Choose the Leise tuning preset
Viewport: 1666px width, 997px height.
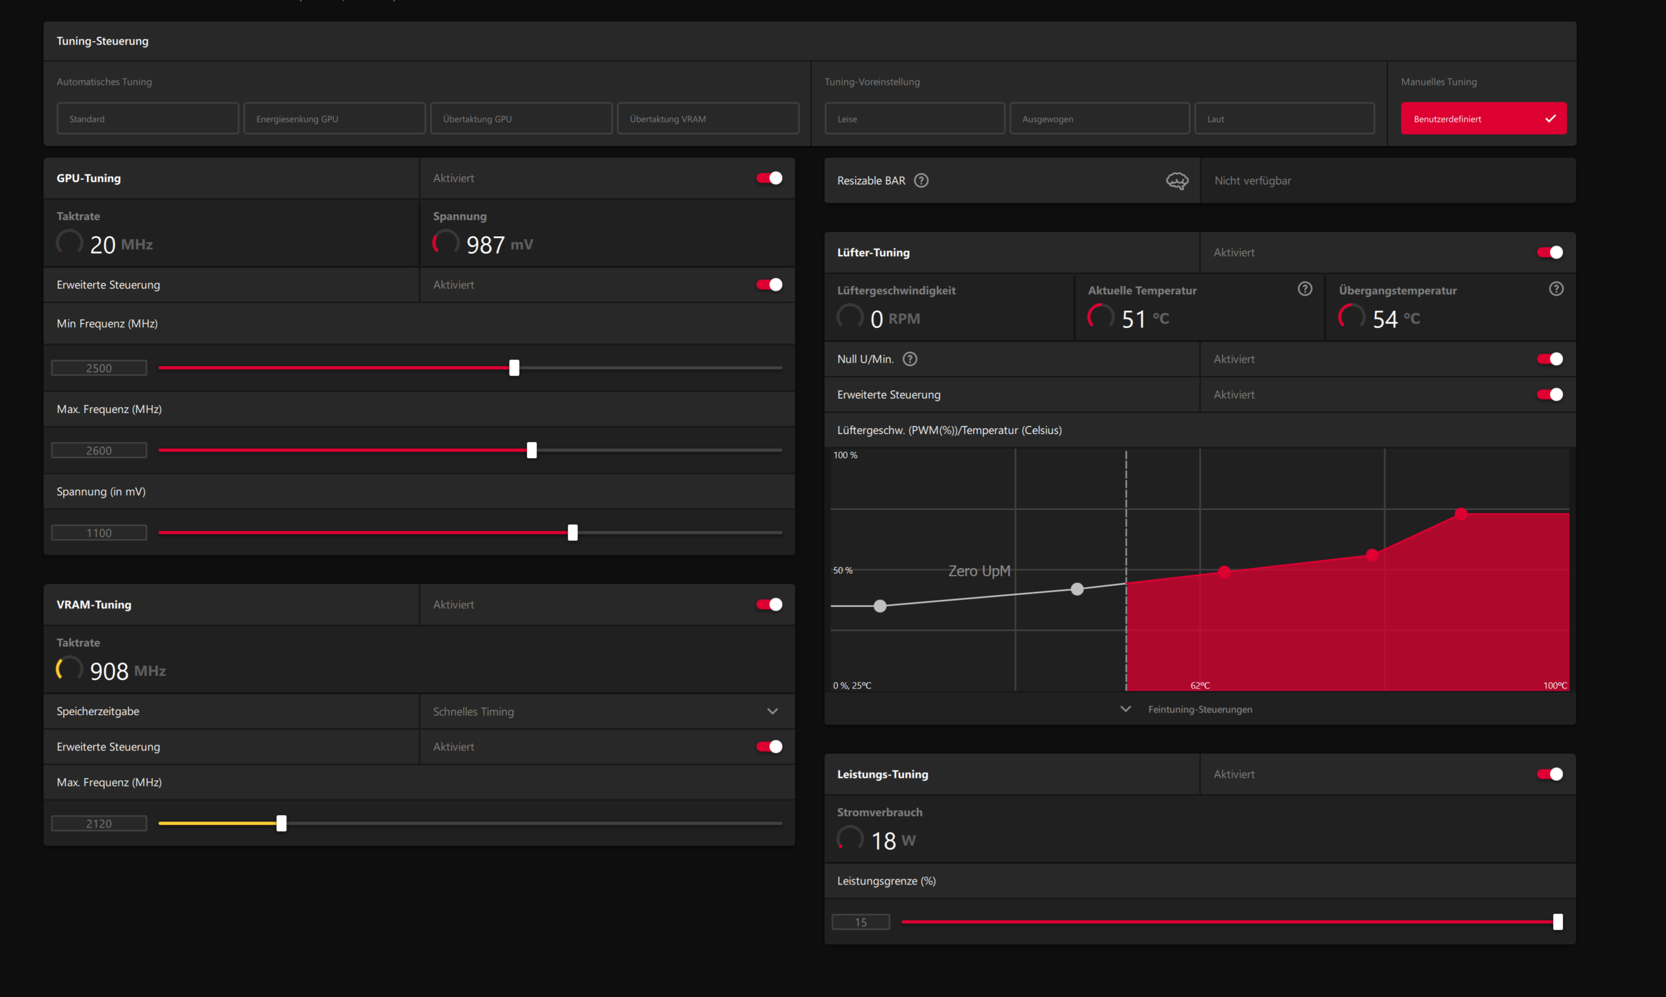coord(914,119)
